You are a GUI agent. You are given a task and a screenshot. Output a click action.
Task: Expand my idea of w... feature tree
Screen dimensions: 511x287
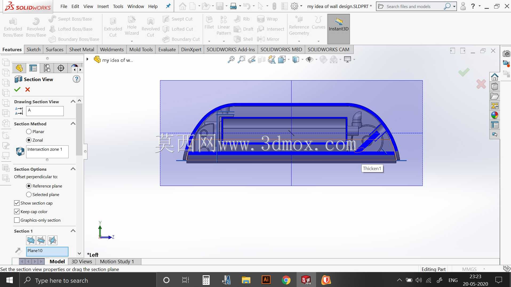click(87, 59)
